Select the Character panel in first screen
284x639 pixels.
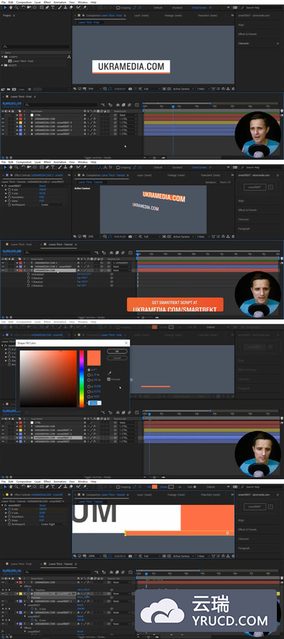point(244,43)
